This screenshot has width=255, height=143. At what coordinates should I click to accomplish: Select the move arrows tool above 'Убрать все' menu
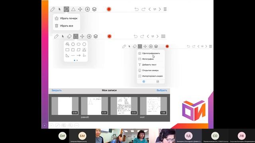pyautogui.click(x=80, y=9)
